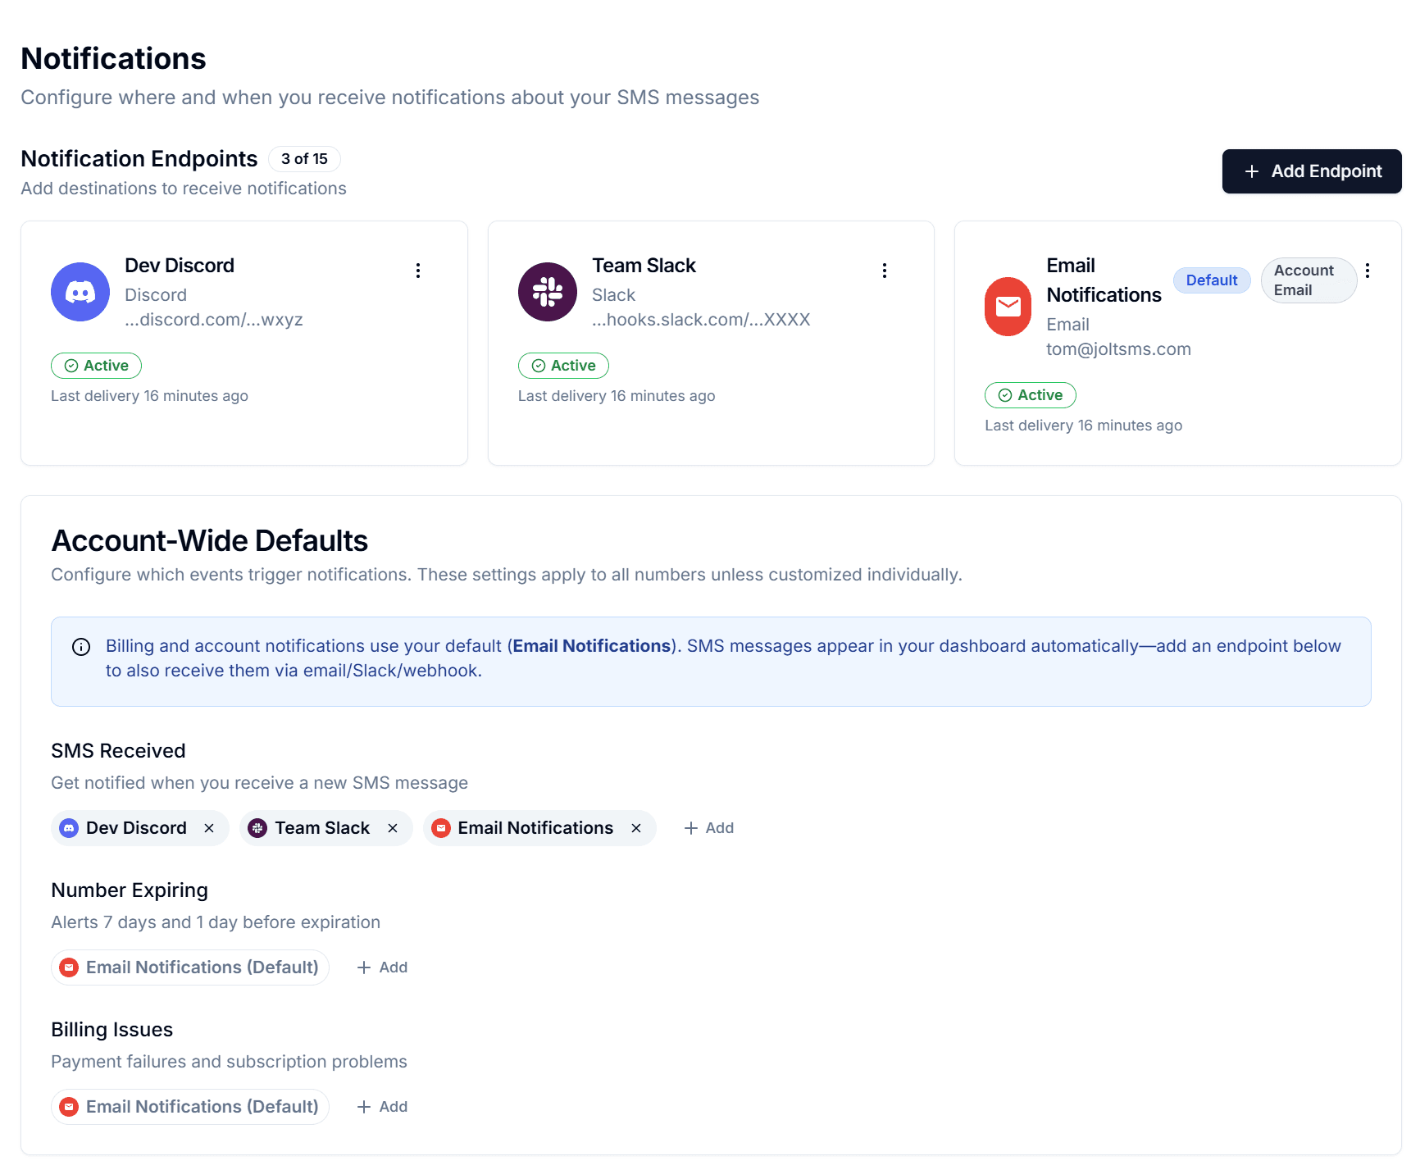Select the Account Email badge

click(1307, 280)
